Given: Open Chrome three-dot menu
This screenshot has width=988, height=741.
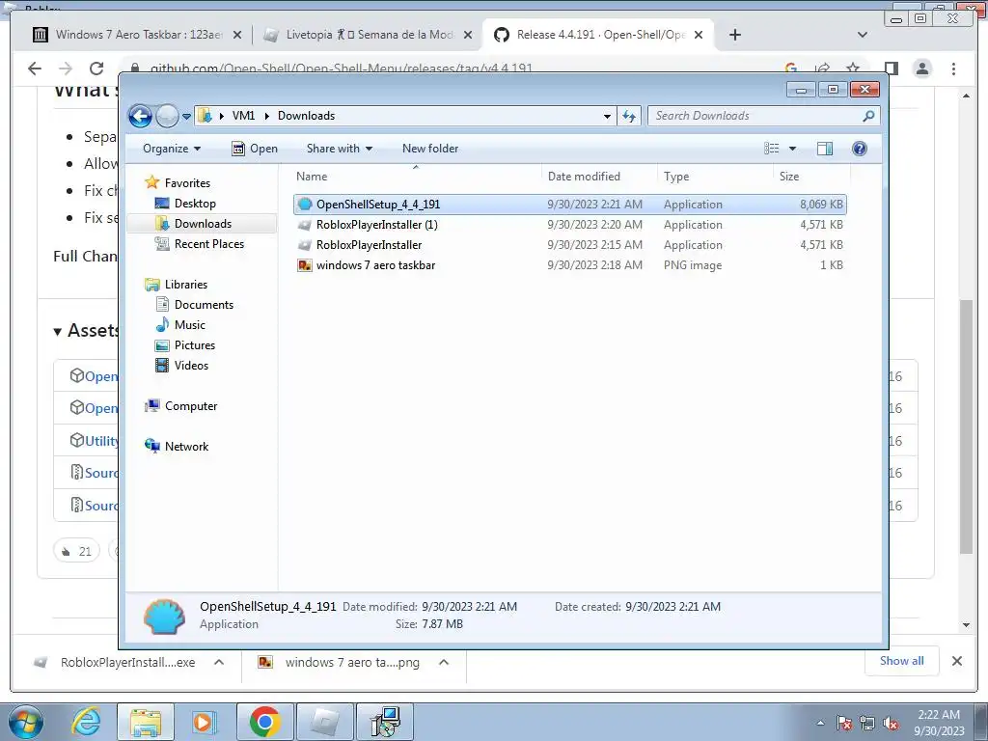Looking at the screenshot, I should 953,69.
